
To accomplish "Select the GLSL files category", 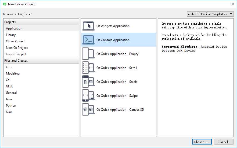I will tap(41, 86).
